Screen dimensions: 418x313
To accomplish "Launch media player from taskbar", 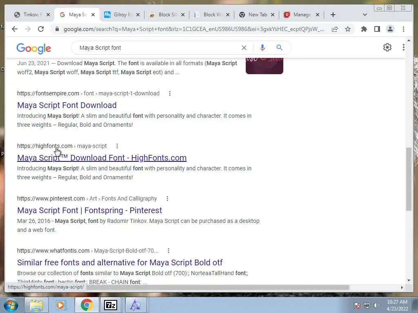I will tap(61, 305).
